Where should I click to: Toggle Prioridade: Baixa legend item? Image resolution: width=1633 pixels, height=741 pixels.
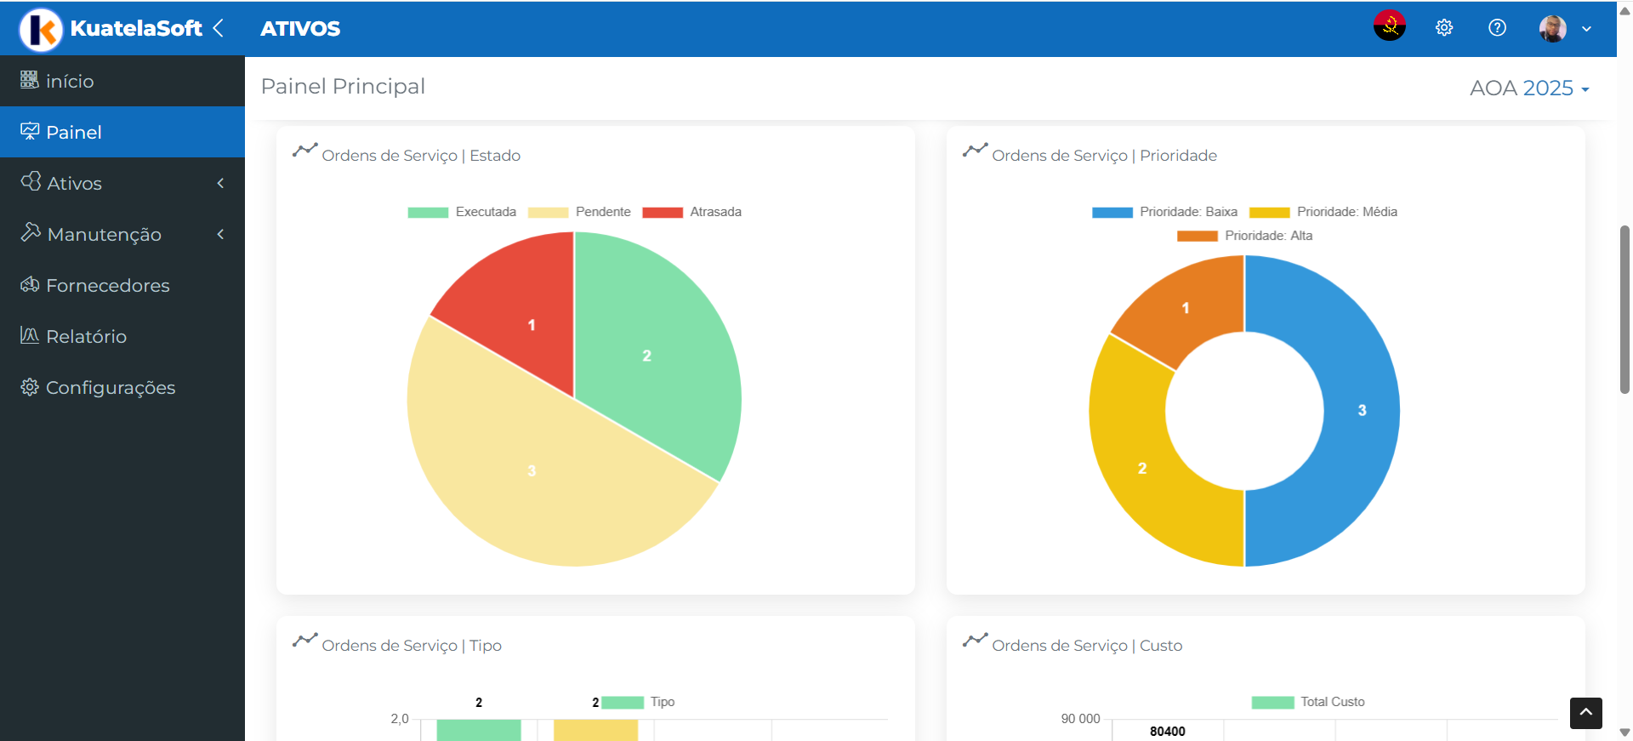(x=1164, y=212)
